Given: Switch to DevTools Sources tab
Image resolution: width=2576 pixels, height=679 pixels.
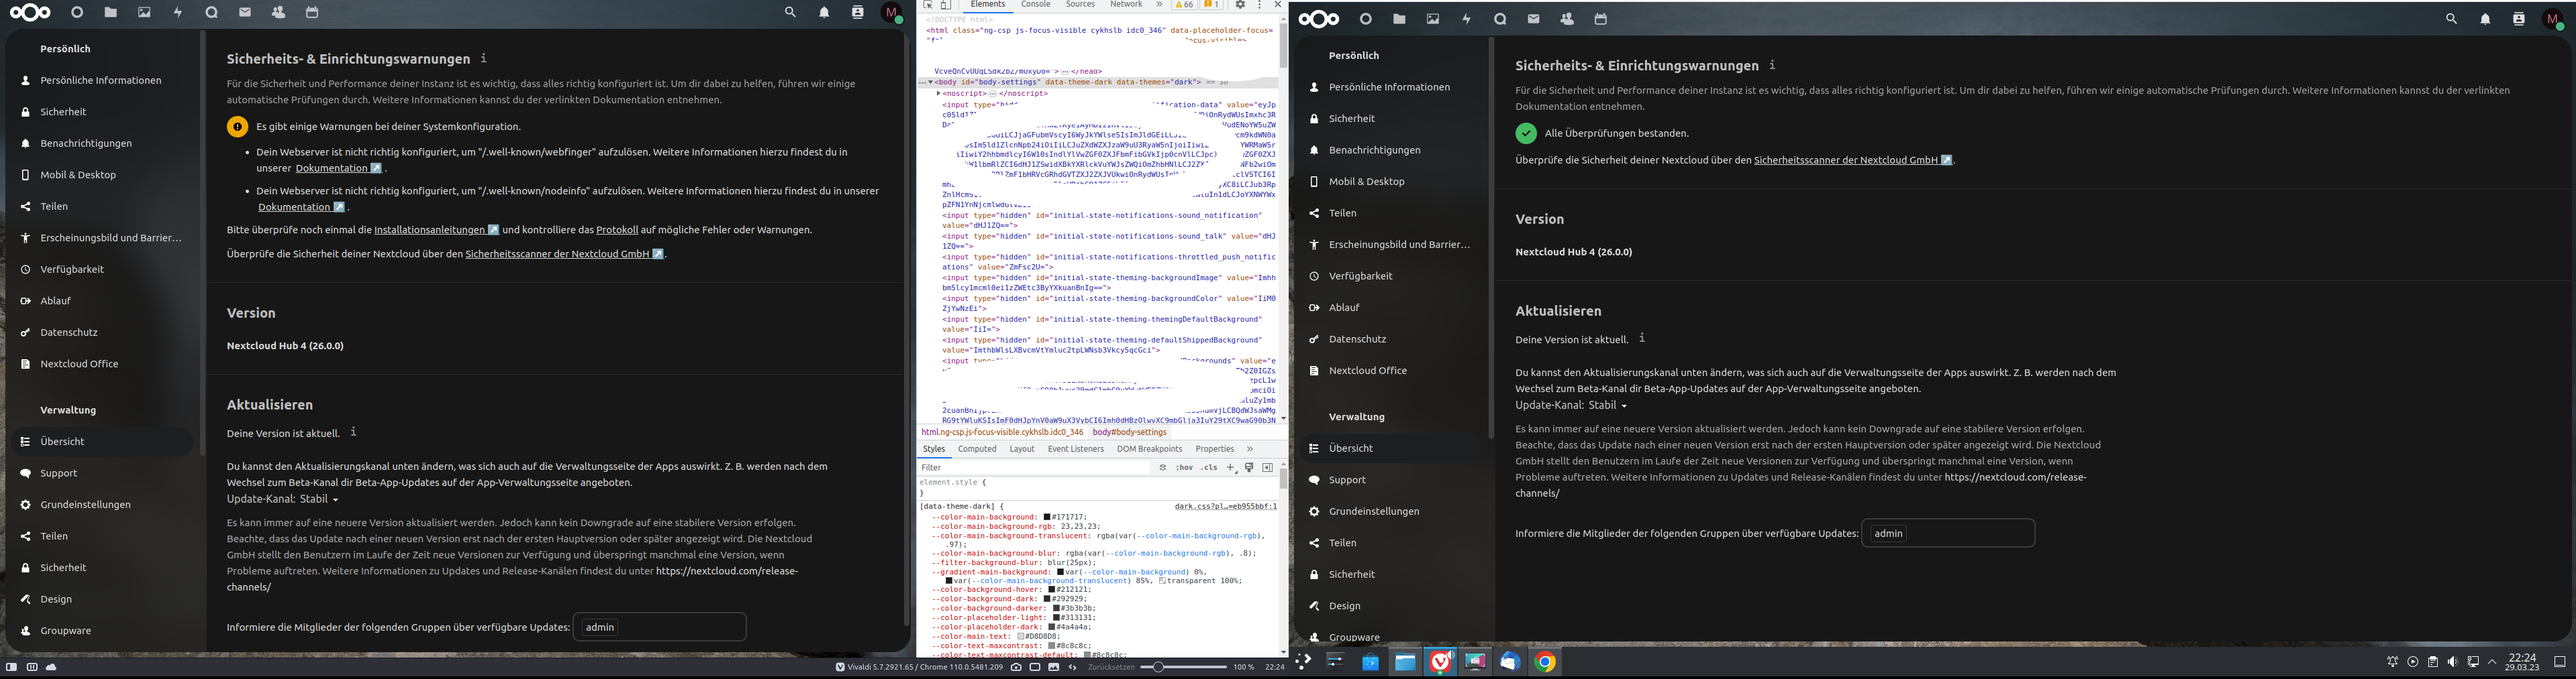Looking at the screenshot, I should (1081, 4).
